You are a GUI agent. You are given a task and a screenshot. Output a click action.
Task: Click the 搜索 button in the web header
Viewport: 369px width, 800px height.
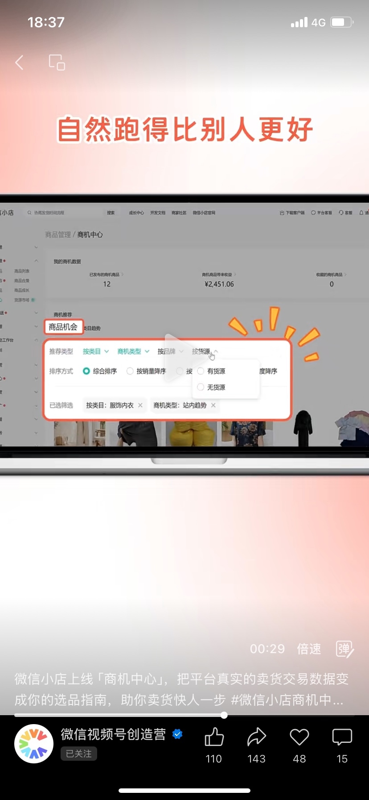[x=111, y=213]
